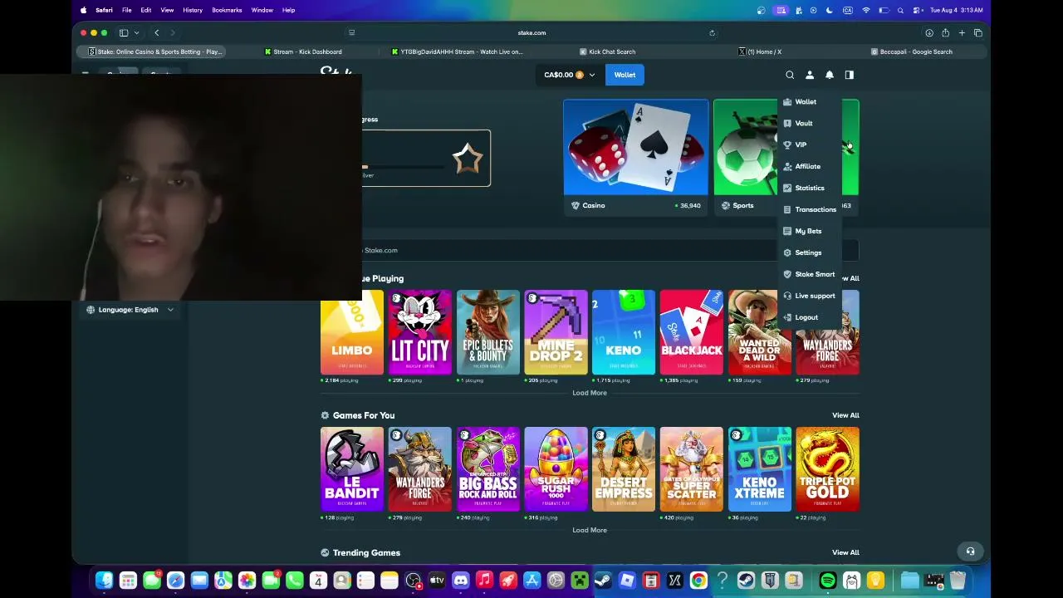Open the CA$0.00 currency dropdown

click(570, 75)
